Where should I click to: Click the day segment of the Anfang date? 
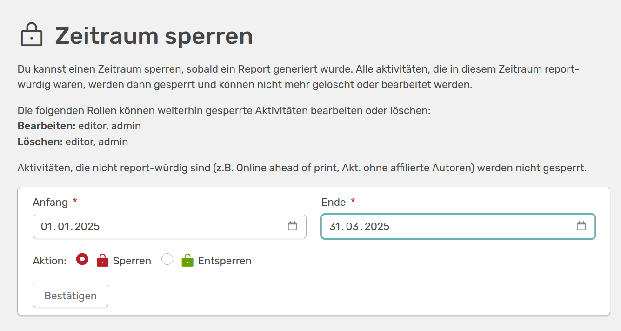[x=47, y=227]
